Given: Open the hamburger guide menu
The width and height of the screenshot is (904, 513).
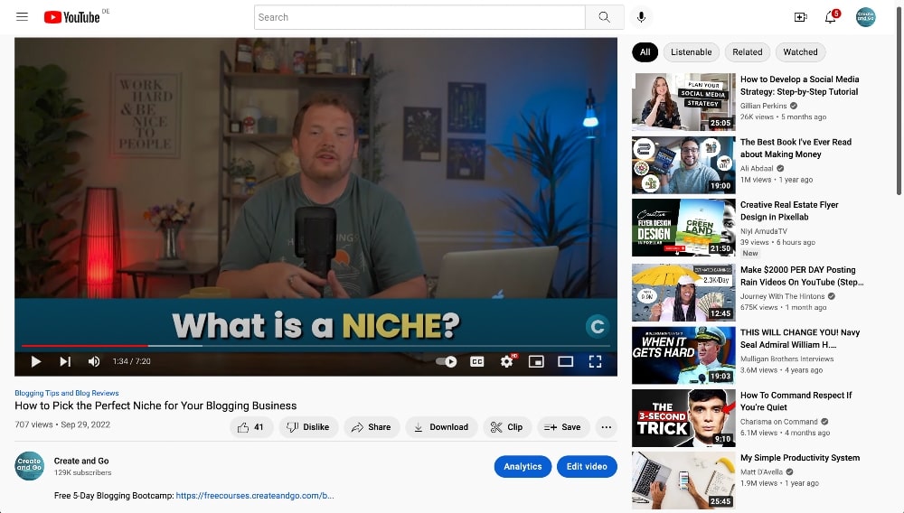Looking at the screenshot, I should [x=22, y=16].
